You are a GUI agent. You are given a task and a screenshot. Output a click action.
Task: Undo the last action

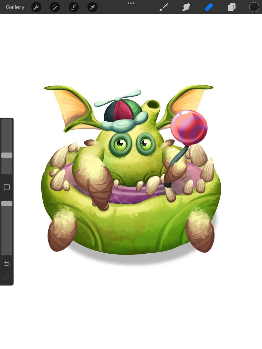(x=7, y=263)
